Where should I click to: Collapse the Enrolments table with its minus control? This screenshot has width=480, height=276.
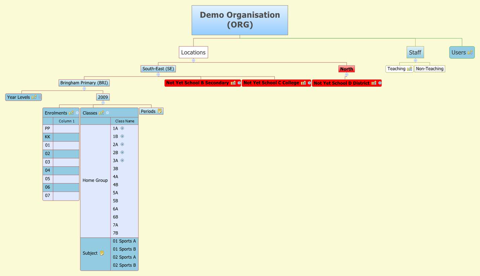[x=77, y=113]
